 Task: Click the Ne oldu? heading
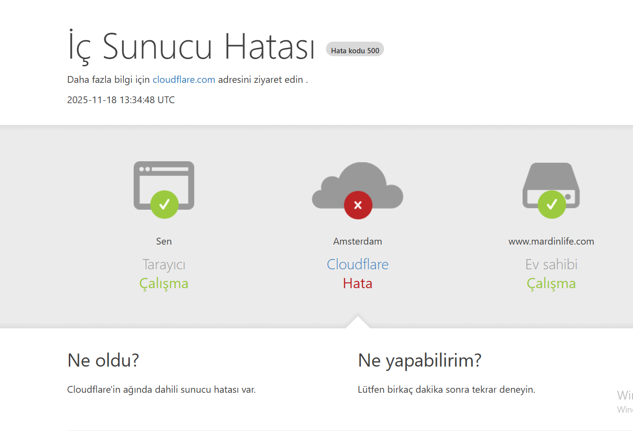click(x=103, y=360)
